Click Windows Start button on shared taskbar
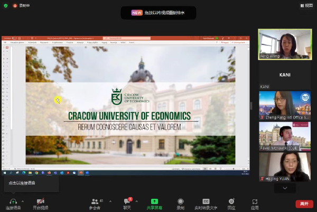 tap(5, 173)
